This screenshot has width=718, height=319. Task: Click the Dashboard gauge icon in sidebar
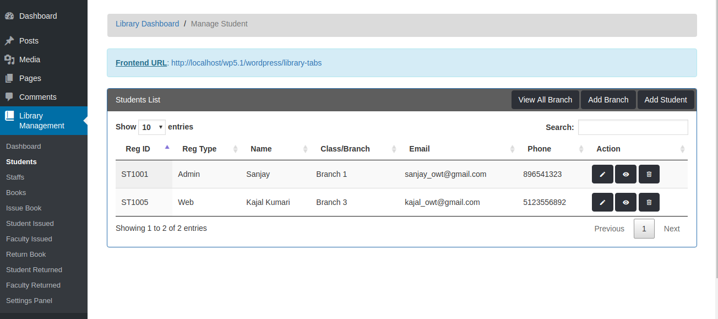pos(9,16)
